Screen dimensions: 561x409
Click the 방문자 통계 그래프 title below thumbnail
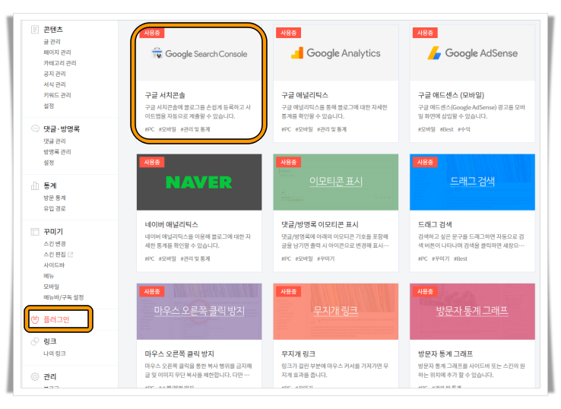[445, 354]
